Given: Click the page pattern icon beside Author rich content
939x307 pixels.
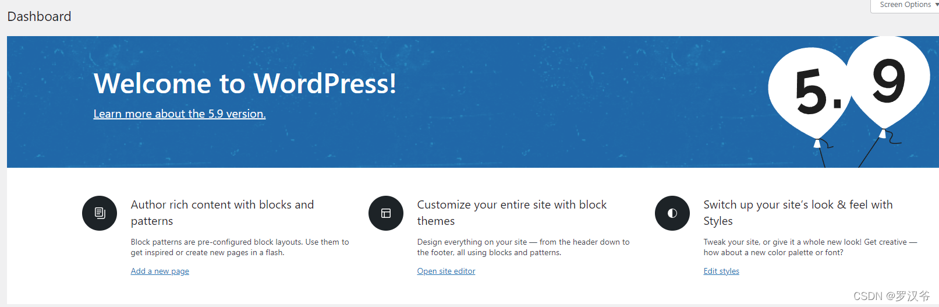Looking at the screenshot, I should pyautogui.click(x=100, y=213).
